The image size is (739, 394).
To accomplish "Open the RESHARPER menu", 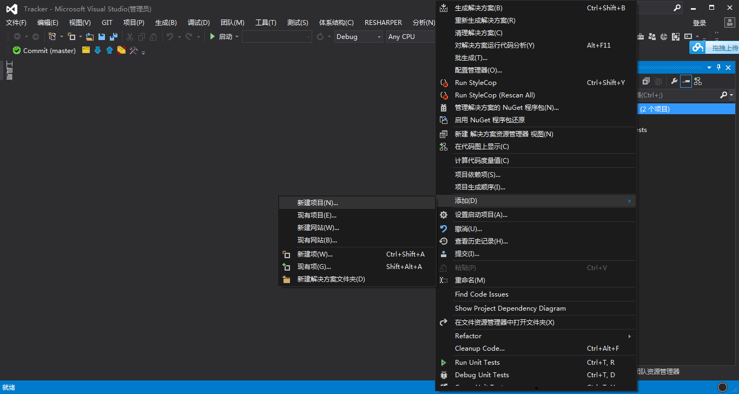I will [x=383, y=22].
